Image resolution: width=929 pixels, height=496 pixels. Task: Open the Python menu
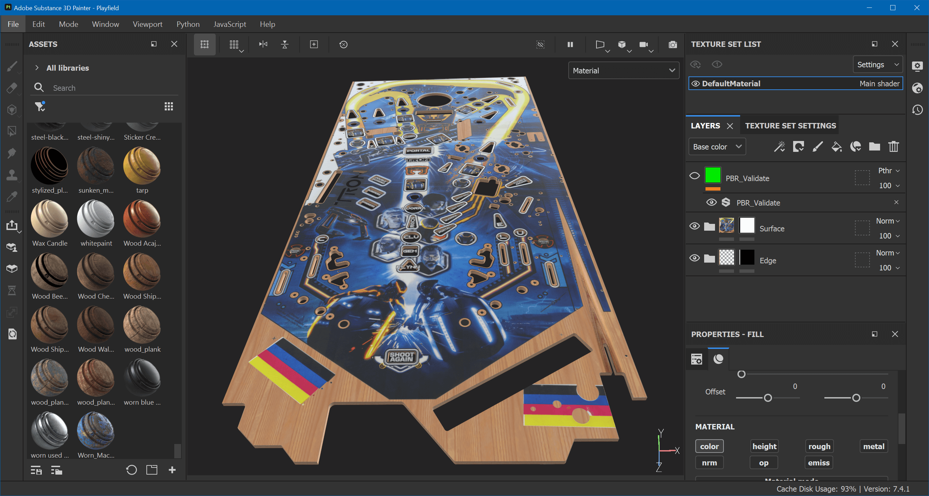pos(188,24)
